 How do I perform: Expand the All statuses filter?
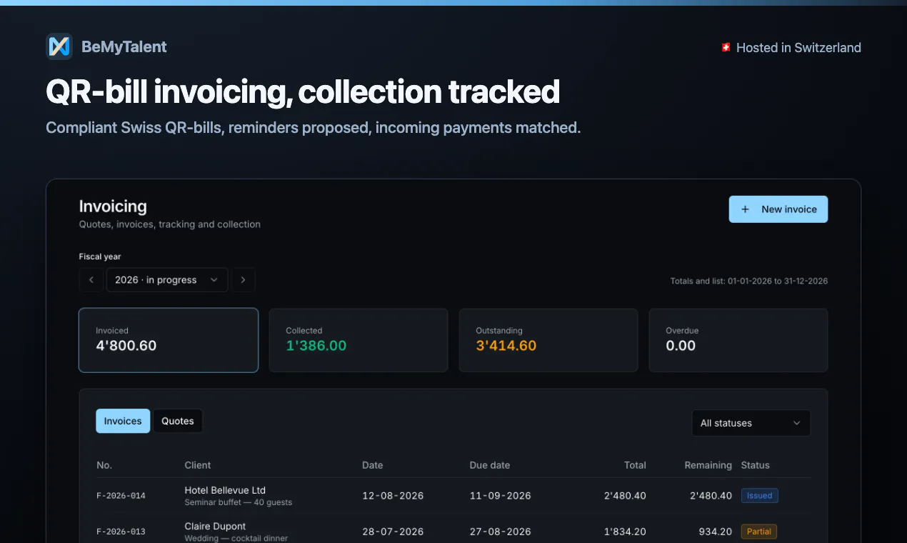click(x=751, y=423)
